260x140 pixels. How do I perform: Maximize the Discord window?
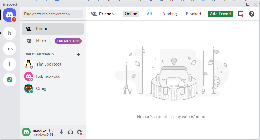click(x=248, y=4)
